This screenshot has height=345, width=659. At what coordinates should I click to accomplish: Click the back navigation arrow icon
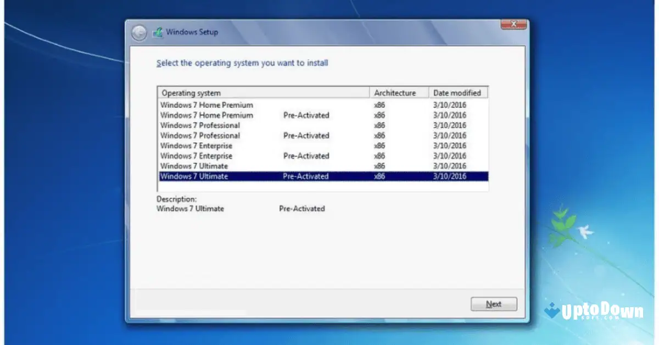pos(139,32)
